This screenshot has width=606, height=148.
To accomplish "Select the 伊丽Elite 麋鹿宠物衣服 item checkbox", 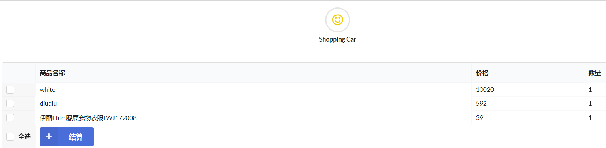I will pyautogui.click(x=10, y=118).
